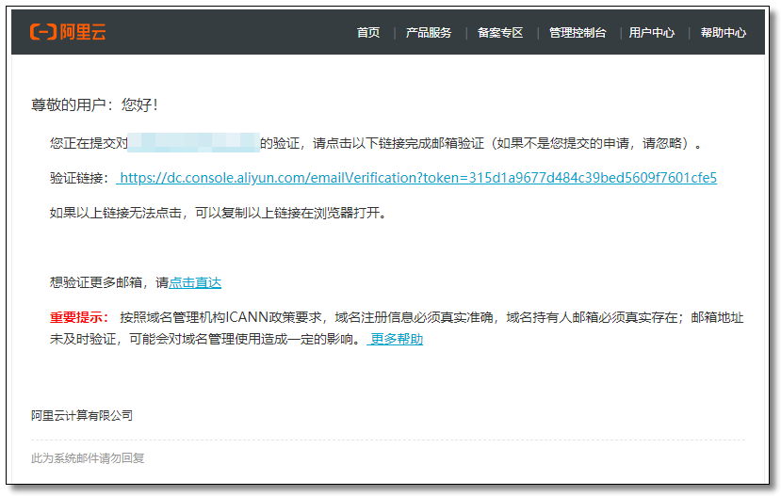
Task: Open the 首页 nav item
Action: click(x=368, y=33)
